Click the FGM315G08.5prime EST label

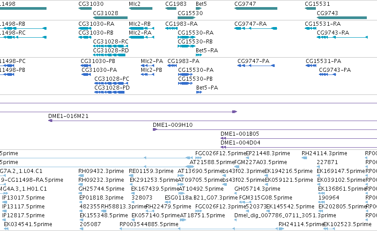pyautogui.click(x=266, y=198)
